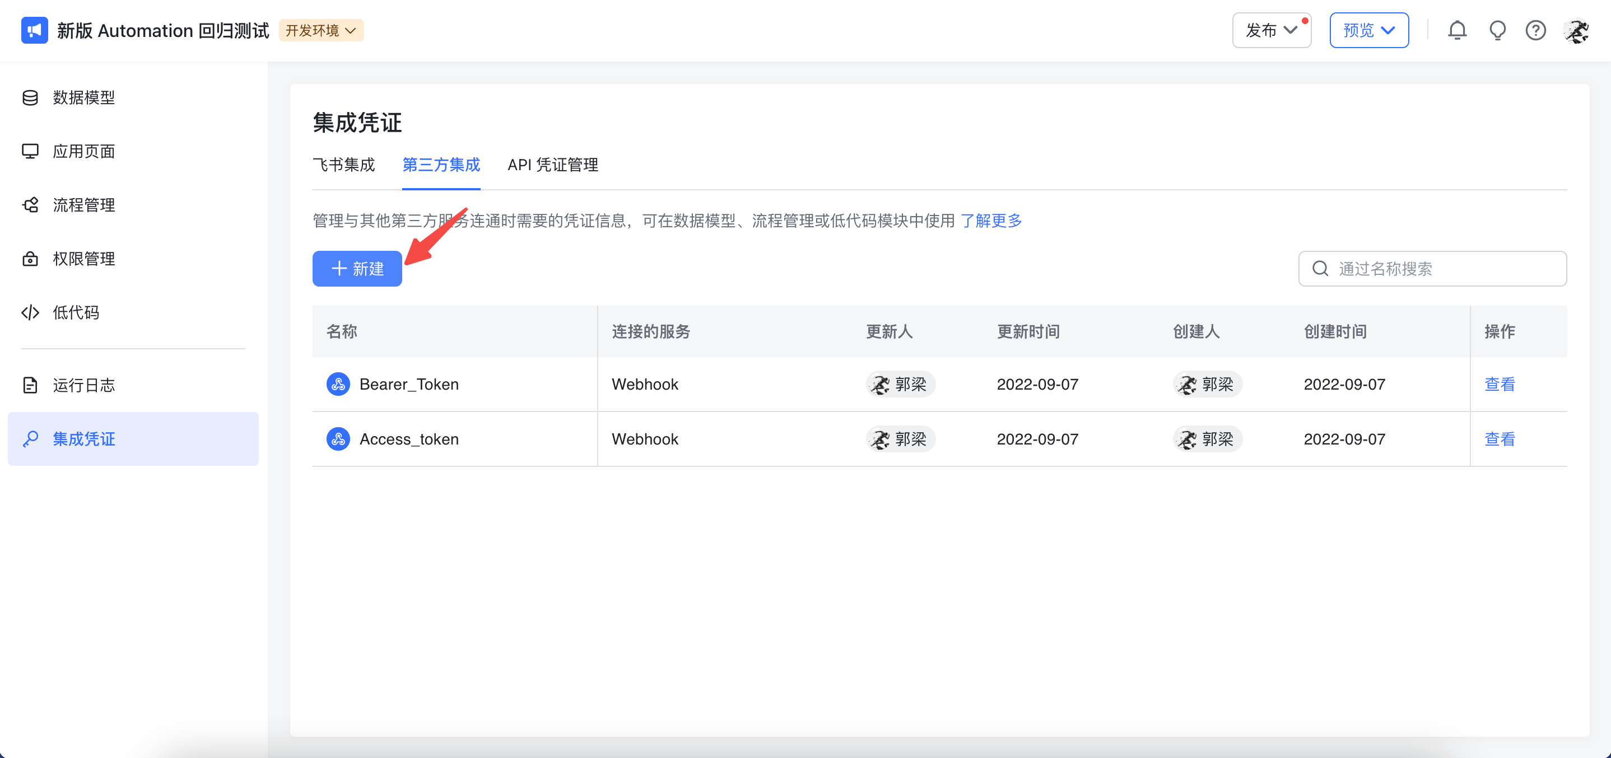Click the 新建 create button
Screen dimensions: 1611x758
click(357, 269)
